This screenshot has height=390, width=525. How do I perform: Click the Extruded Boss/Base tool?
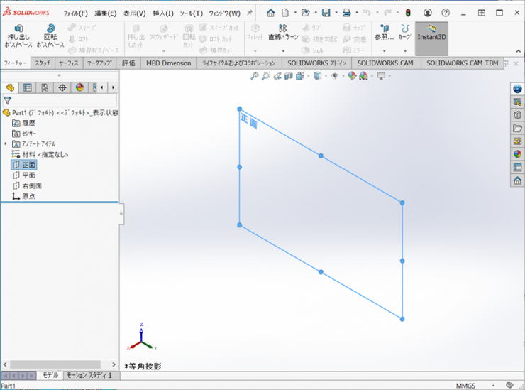coord(19,37)
